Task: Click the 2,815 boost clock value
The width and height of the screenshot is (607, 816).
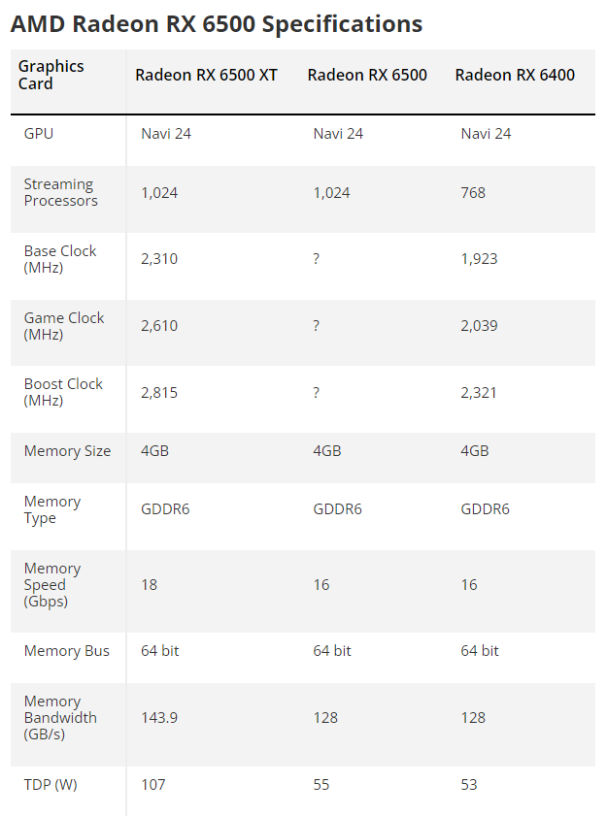Action: click(159, 392)
